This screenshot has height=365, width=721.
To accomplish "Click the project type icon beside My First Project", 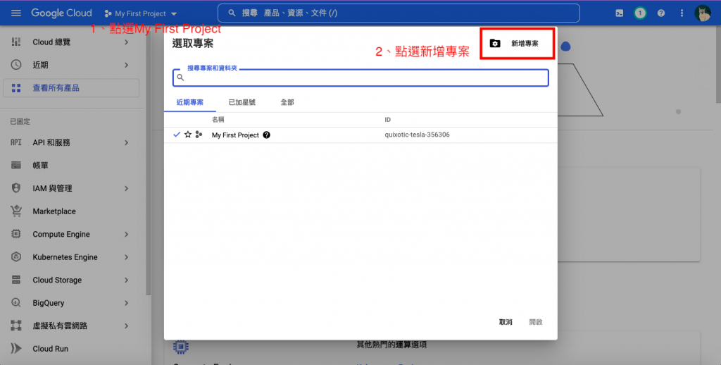I will (x=199, y=135).
